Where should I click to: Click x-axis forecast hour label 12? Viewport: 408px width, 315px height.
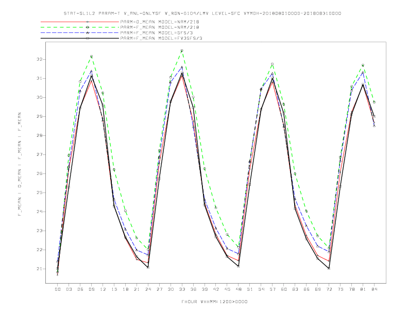coord(103,289)
